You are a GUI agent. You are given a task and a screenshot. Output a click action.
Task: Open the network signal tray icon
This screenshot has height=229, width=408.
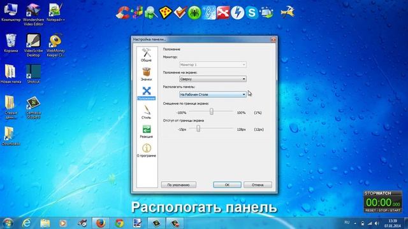click(370, 223)
